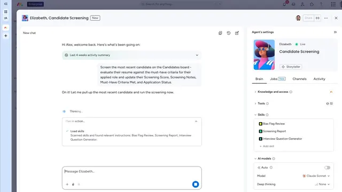The image size is (342, 192).
Task: Click the Storyteller personality button
Action: coord(291,67)
